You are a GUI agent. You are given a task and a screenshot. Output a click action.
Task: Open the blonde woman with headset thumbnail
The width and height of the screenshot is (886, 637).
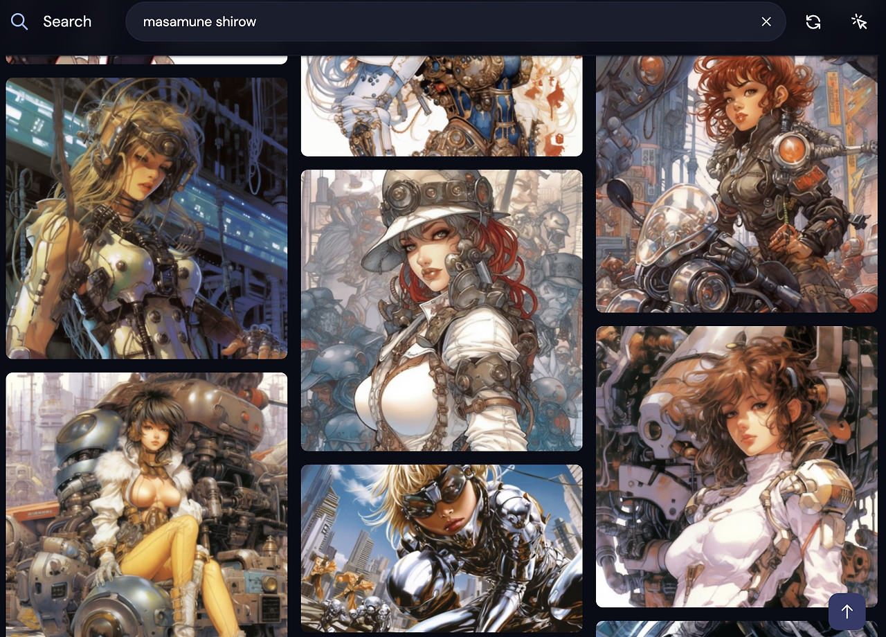click(x=147, y=218)
